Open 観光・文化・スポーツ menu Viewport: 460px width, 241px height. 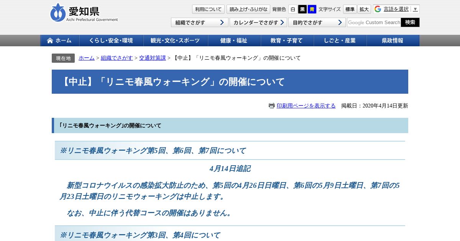(176, 41)
